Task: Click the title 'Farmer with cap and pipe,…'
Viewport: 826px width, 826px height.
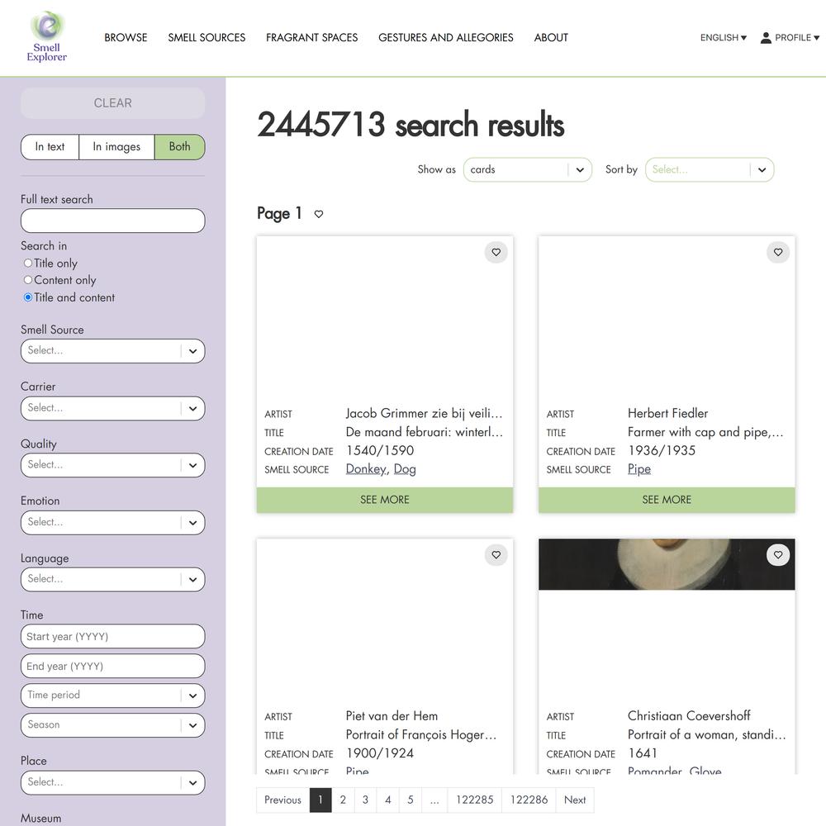Action: point(705,432)
